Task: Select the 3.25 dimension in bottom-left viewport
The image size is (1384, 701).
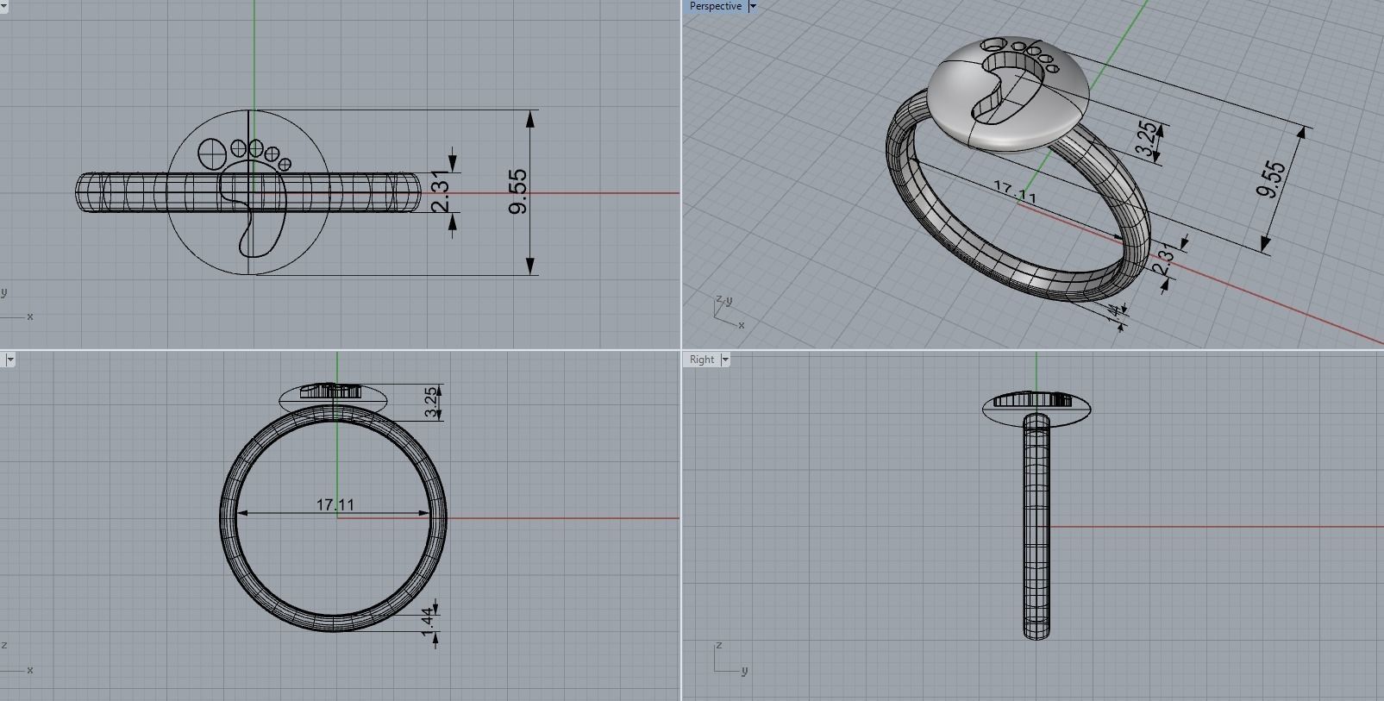Action: click(x=432, y=402)
